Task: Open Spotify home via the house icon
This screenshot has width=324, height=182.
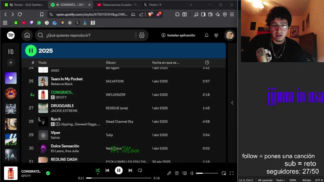Action: point(27,35)
